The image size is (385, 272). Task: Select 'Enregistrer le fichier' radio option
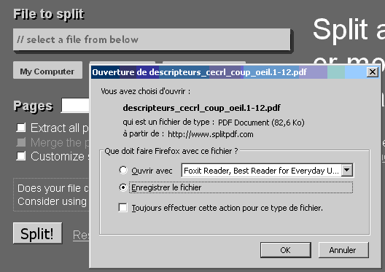tap(123, 187)
